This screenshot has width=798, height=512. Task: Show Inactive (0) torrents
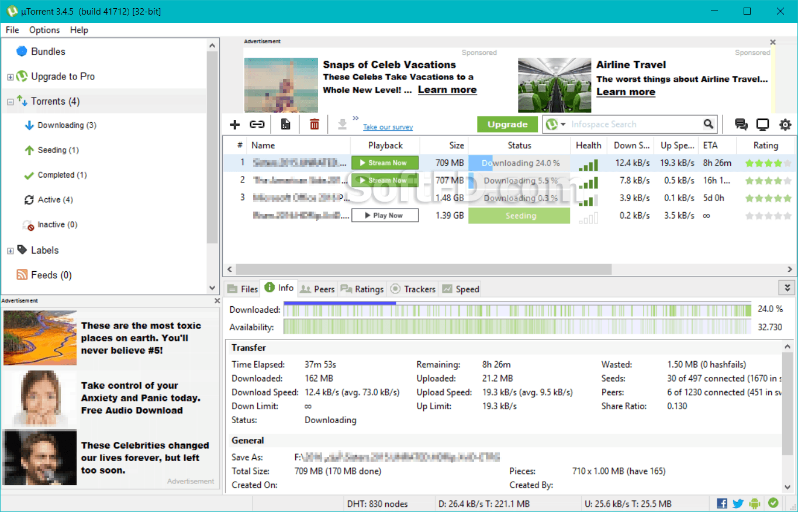(x=57, y=224)
